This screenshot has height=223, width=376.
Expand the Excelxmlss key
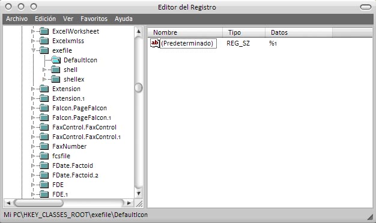pos(33,41)
